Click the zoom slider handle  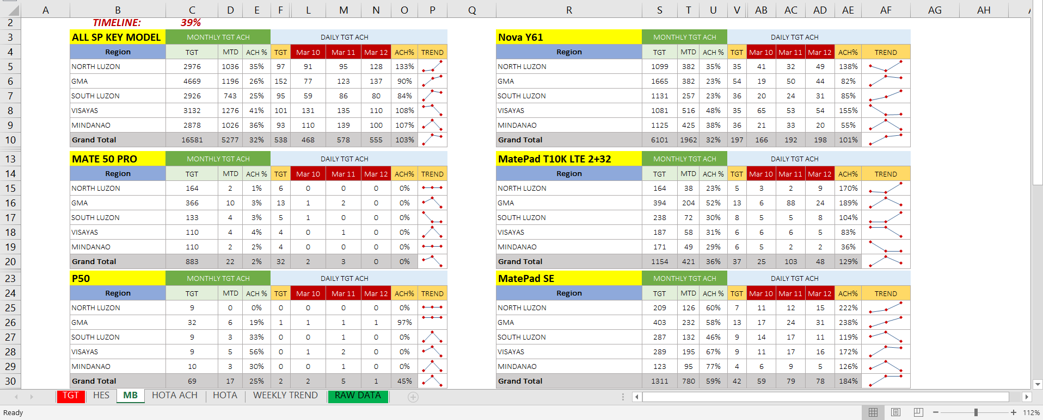click(976, 412)
